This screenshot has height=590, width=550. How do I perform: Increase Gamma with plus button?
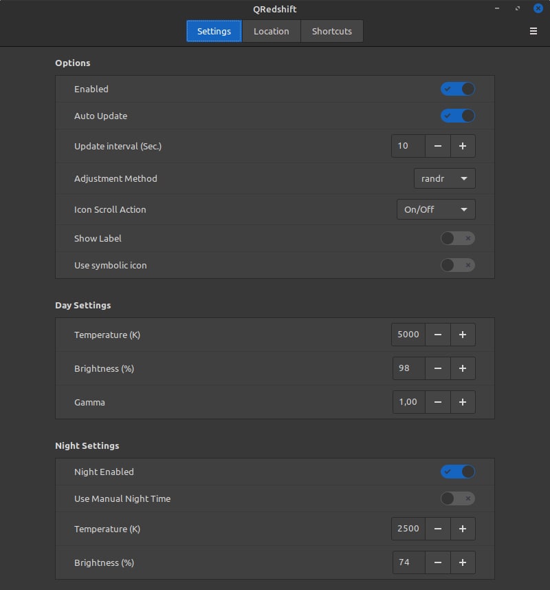(x=463, y=402)
